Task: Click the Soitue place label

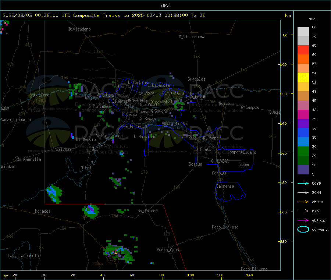Action: 195,164
